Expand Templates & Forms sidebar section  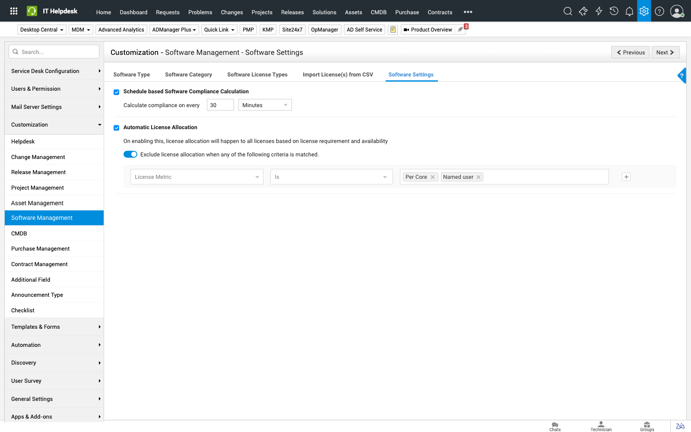point(54,327)
